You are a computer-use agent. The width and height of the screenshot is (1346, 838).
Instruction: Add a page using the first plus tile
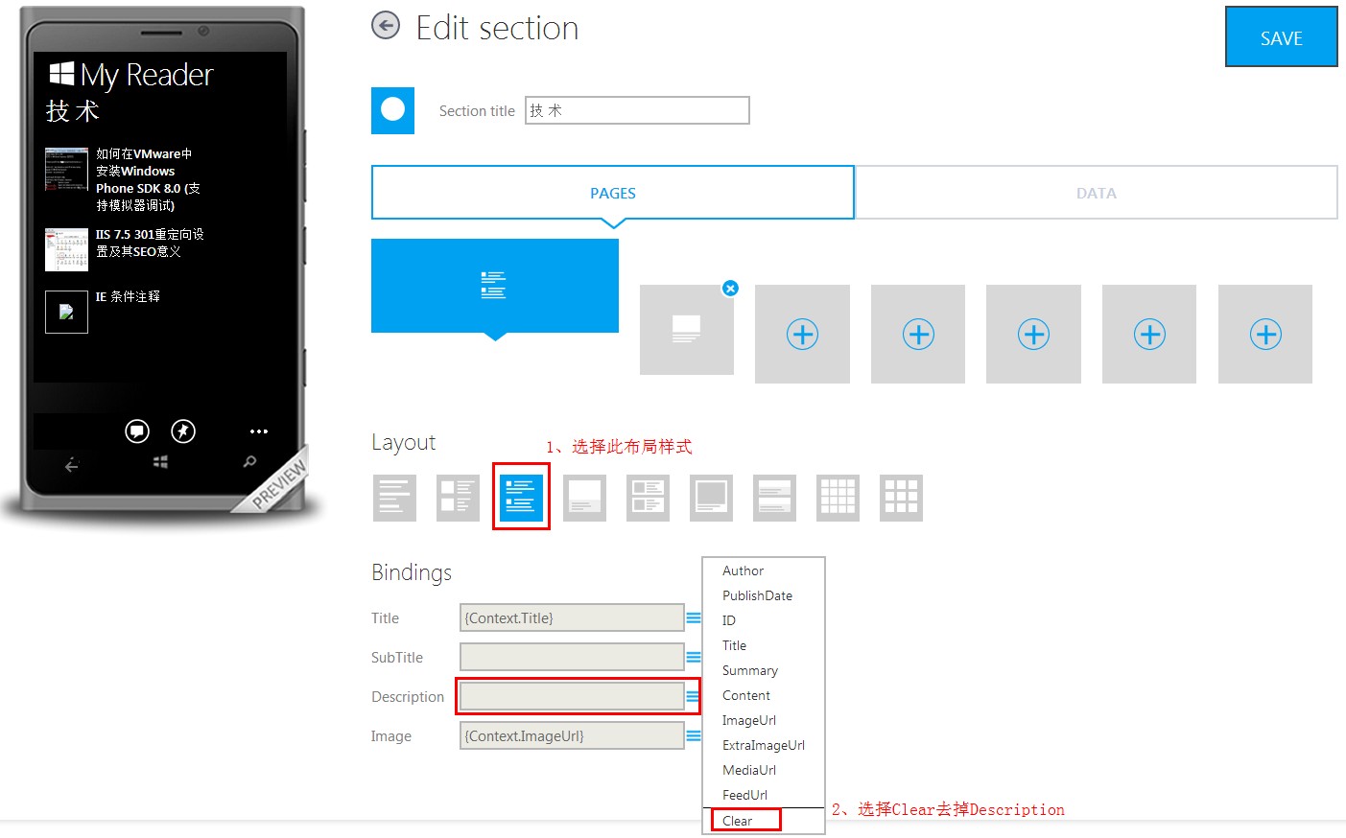802,334
